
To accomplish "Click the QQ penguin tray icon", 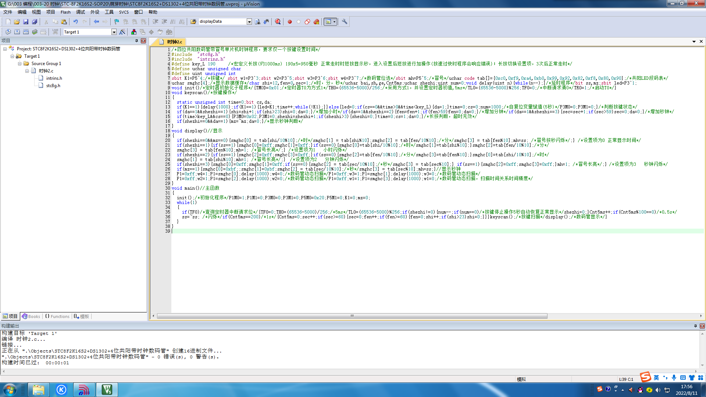I will coord(640,390).
